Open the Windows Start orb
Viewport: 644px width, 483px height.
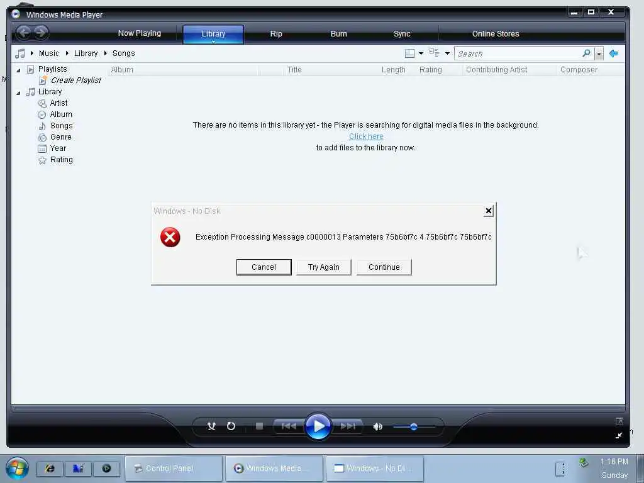click(x=17, y=468)
